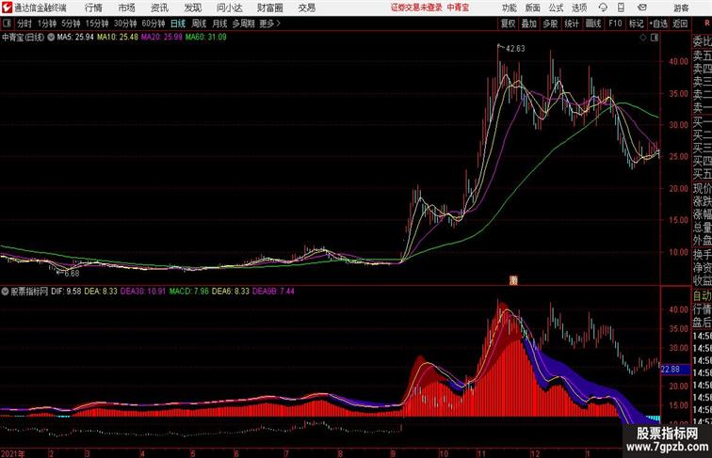Click MACD: 7.96 indicator value
The height and width of the screenshot is (458, 712).
(189, 292)
